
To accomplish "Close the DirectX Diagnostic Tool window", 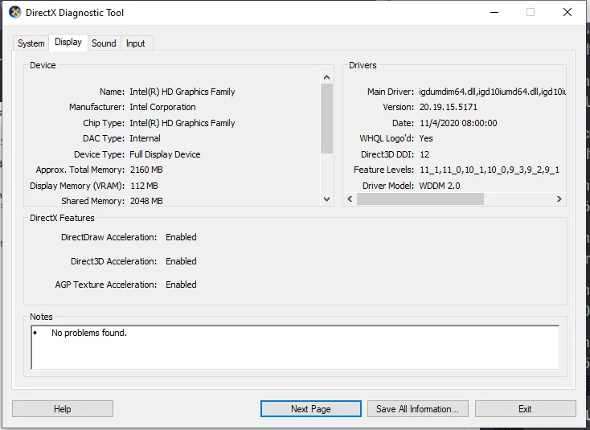I will tap(567, 12).
